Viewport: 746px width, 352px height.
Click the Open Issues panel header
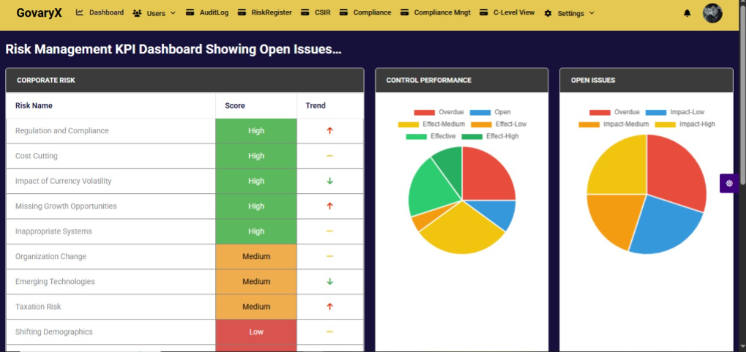click(x=646, y=80)
